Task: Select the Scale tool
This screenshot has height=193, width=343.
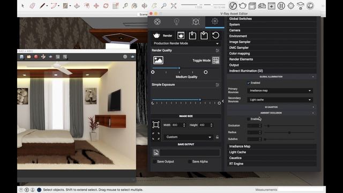Action: click(116, 6)
